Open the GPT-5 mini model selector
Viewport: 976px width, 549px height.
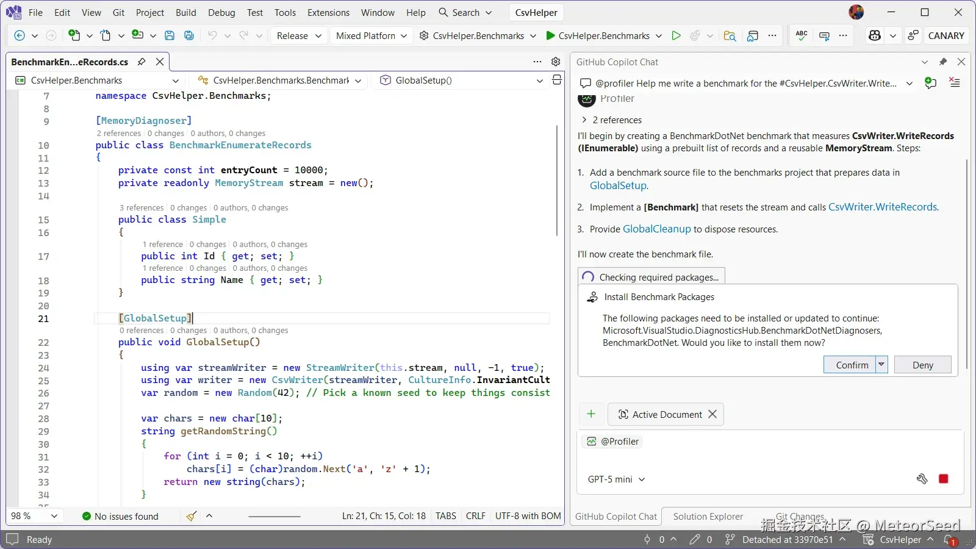pos(616,479)
